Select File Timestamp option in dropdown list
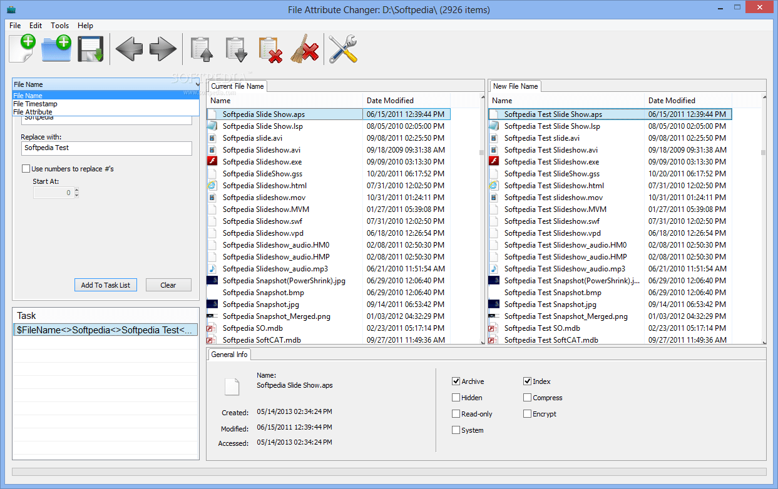The image size is (778, 489). click(x=106, y=104)
